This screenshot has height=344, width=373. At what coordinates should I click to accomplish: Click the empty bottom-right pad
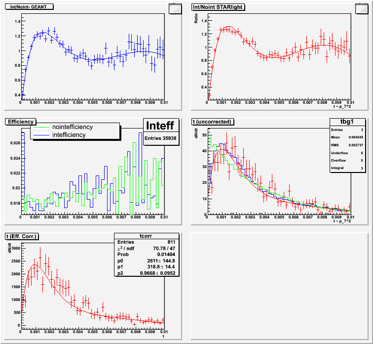click(280, 286)
